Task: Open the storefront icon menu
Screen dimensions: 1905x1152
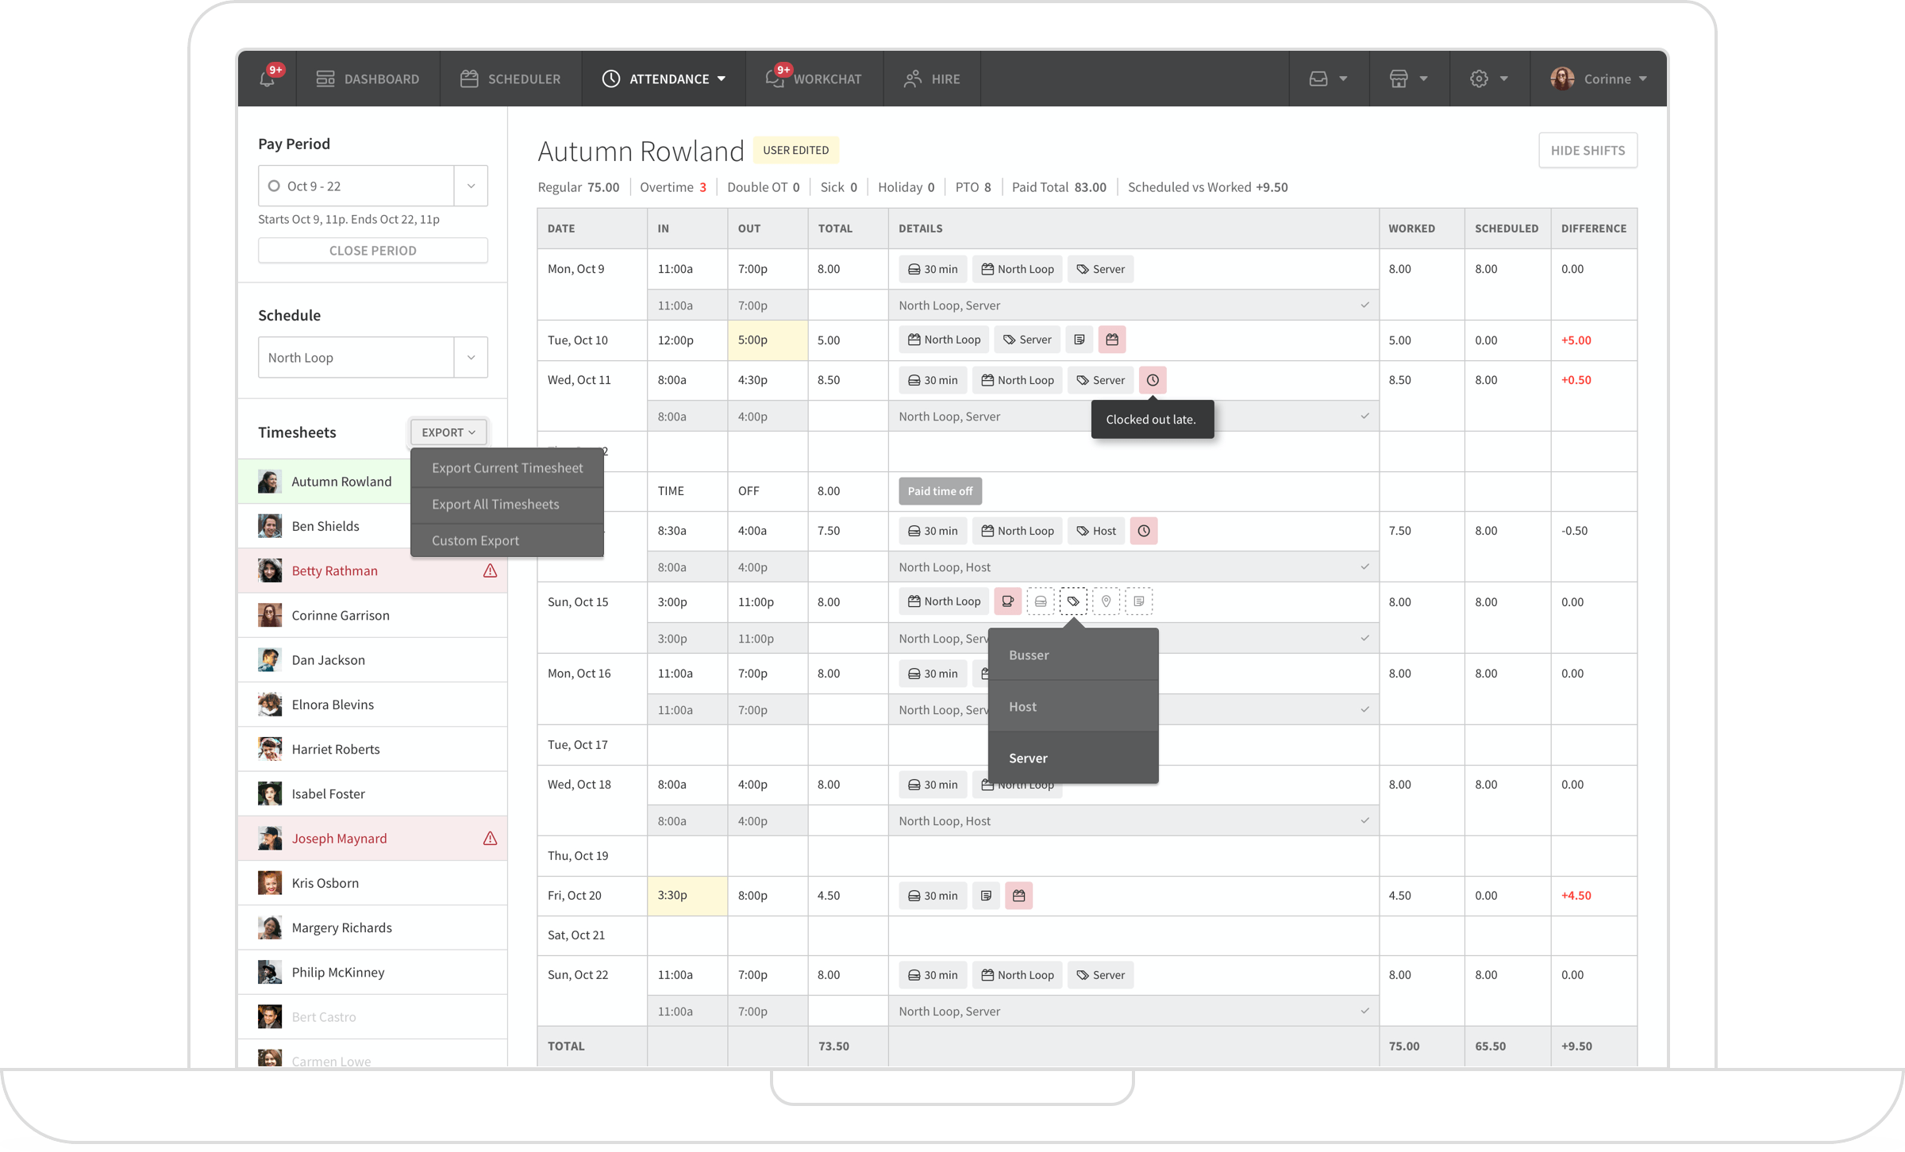Action: tap(1399, 79)
